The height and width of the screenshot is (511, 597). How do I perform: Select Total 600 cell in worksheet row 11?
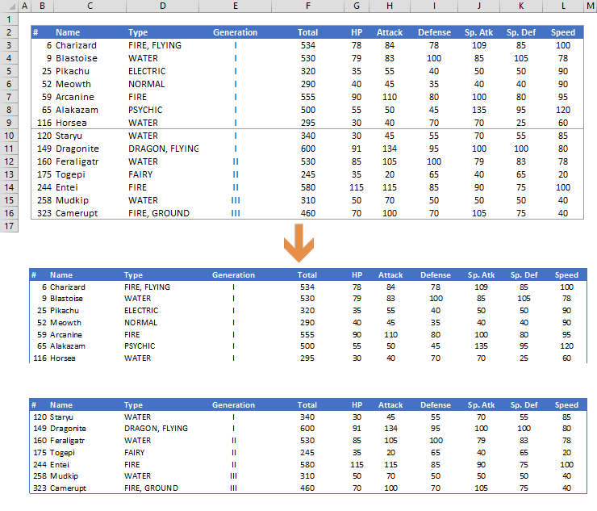pyautogui.click(x=307, y=149)
